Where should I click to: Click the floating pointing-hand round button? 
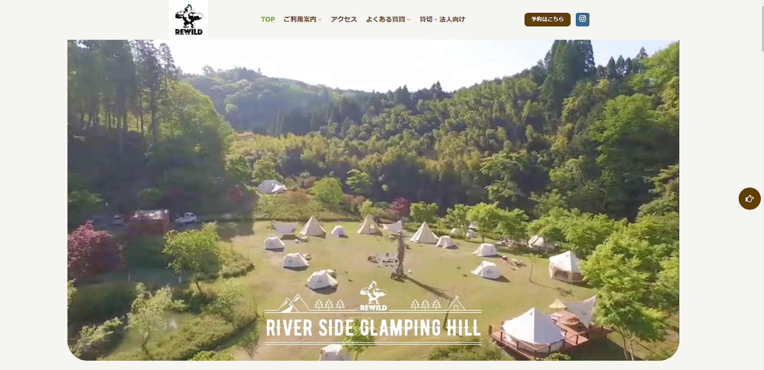click(x=750, y=199)
